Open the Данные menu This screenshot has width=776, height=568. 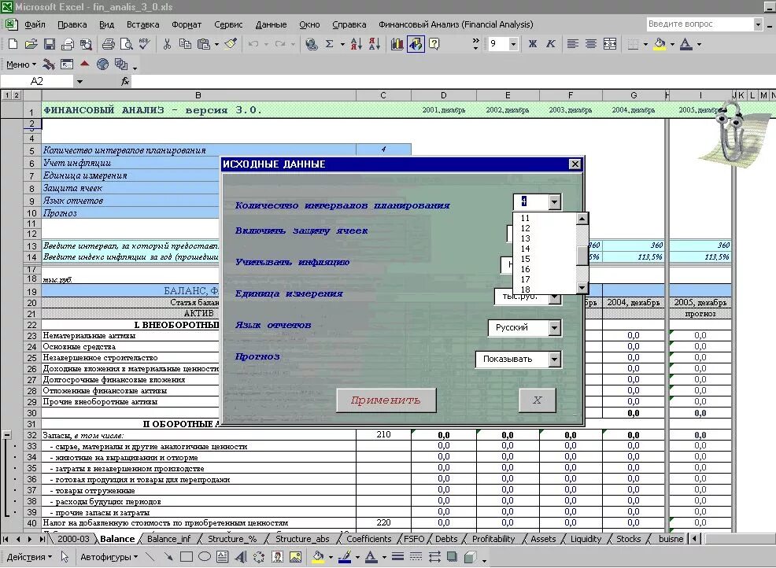(271, 24)
